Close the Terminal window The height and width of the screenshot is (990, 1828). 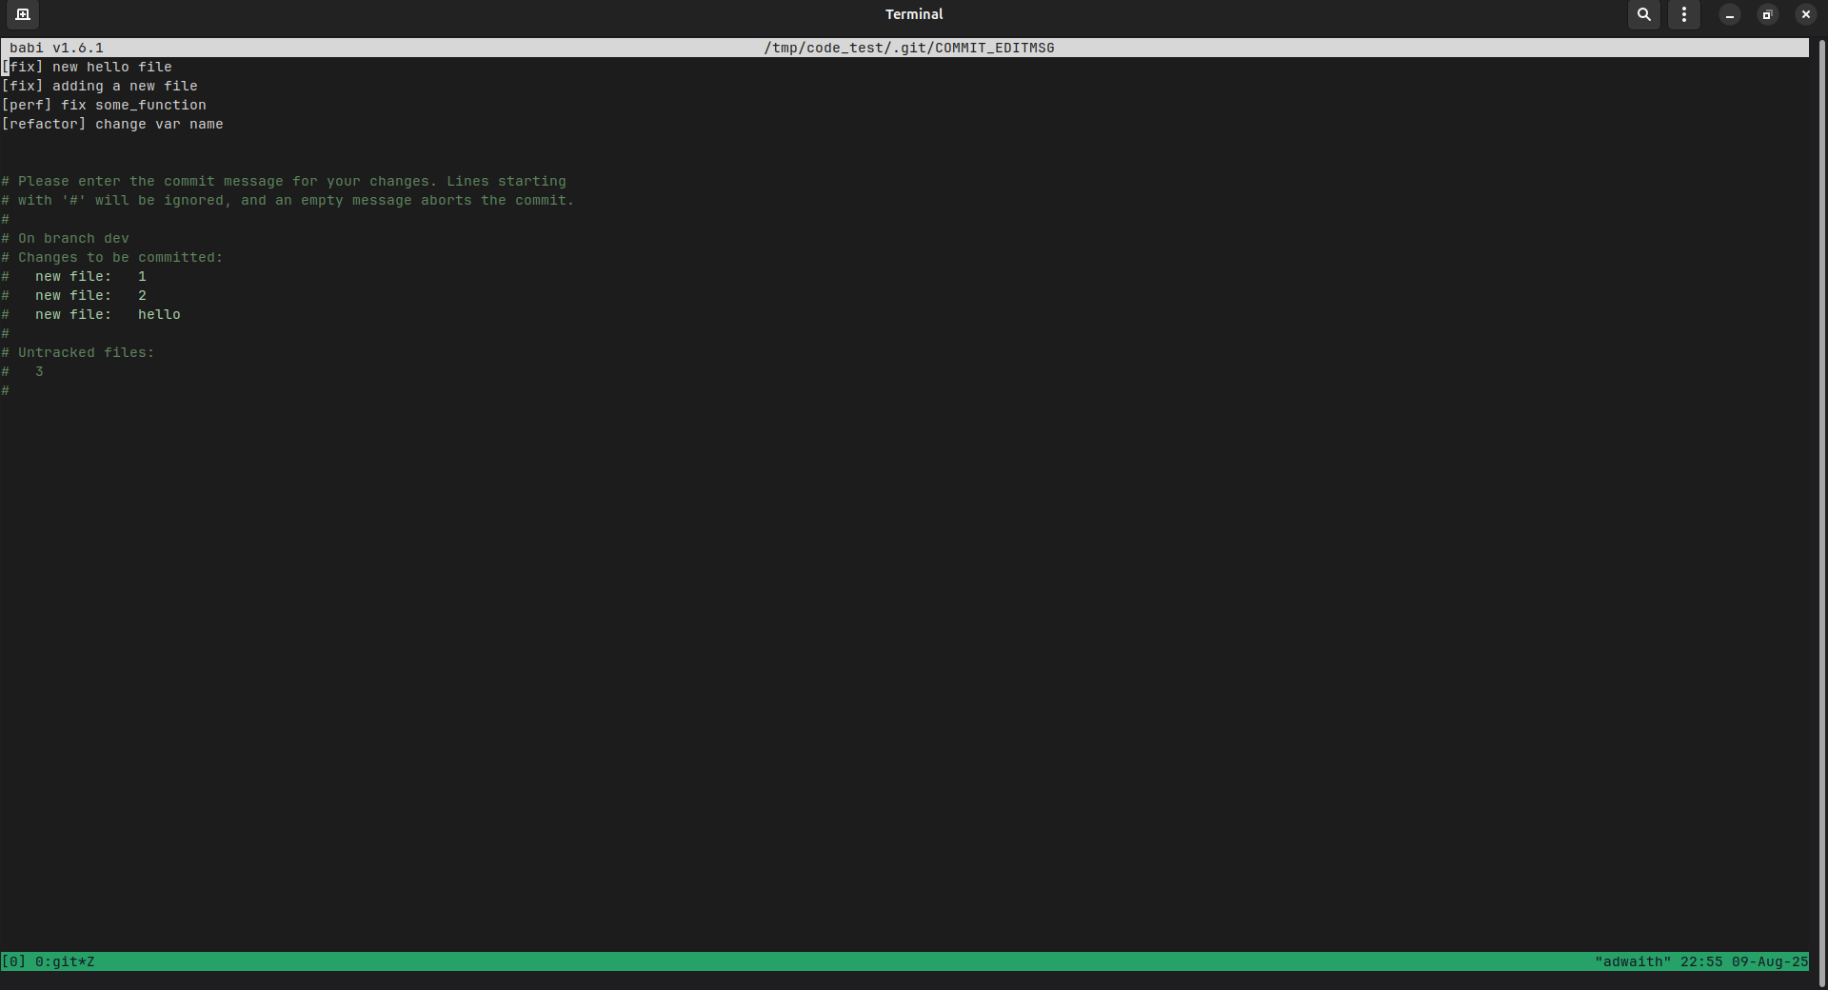tap(1805, 14)
